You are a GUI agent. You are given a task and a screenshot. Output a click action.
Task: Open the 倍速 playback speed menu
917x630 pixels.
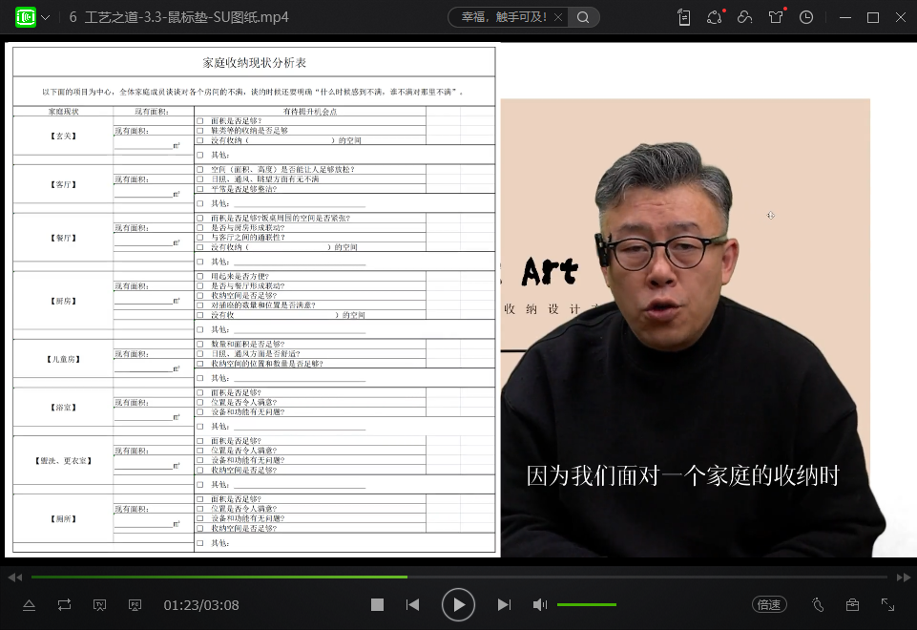[x=768, y=604]
